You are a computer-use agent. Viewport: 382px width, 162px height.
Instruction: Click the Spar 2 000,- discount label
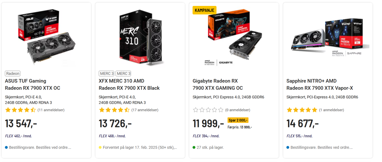(x=238, y=120)
